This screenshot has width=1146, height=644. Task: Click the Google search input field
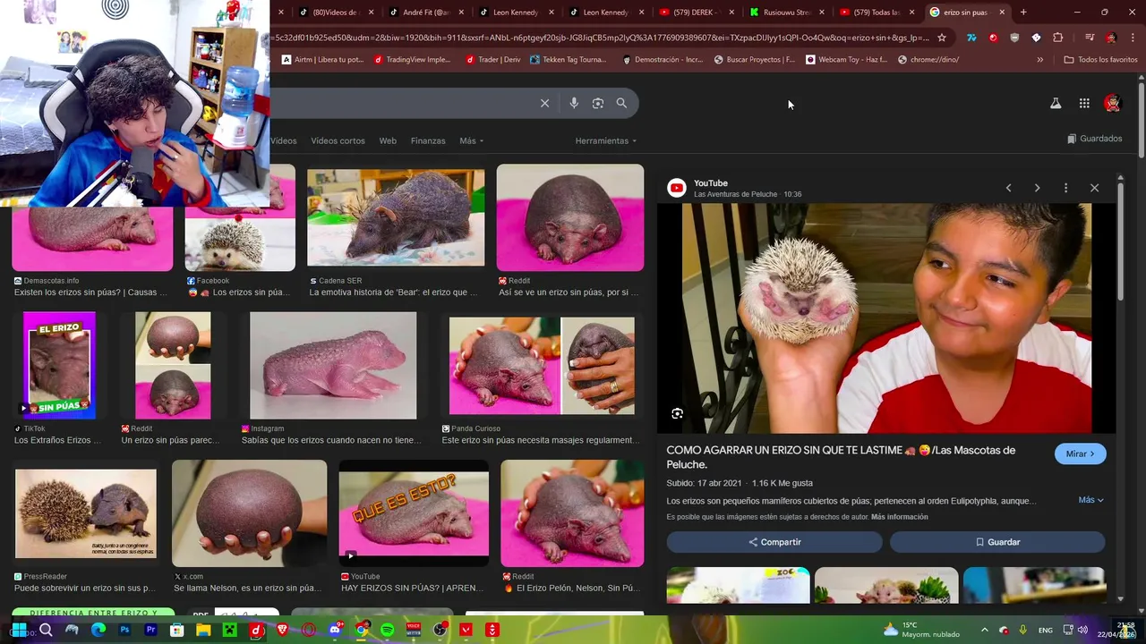[403, 103]
